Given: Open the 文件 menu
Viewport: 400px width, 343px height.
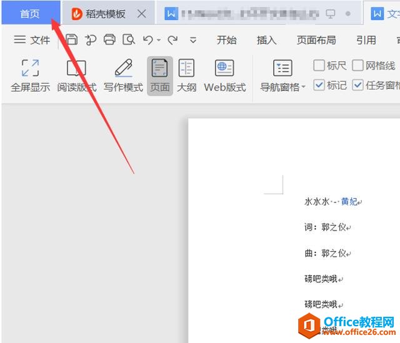Looking at the screenshot, I should point(32,40).
